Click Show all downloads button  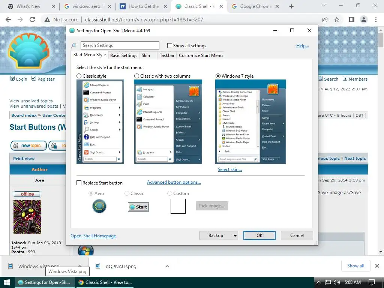[355, 266]
